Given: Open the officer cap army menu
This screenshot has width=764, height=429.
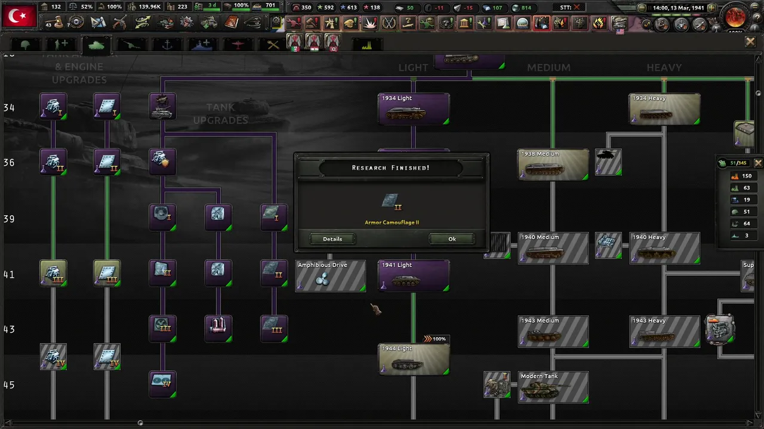Looking at the screenshot, I should pyautogui.click(x=254, y=23).
